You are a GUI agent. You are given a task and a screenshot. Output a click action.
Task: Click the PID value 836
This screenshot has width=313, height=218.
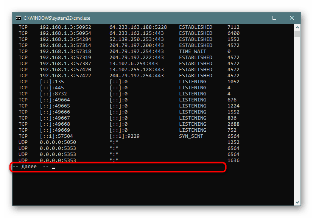coord(232,118)
